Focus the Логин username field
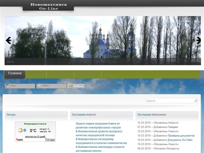204x153 pixels. click(20, 86)
